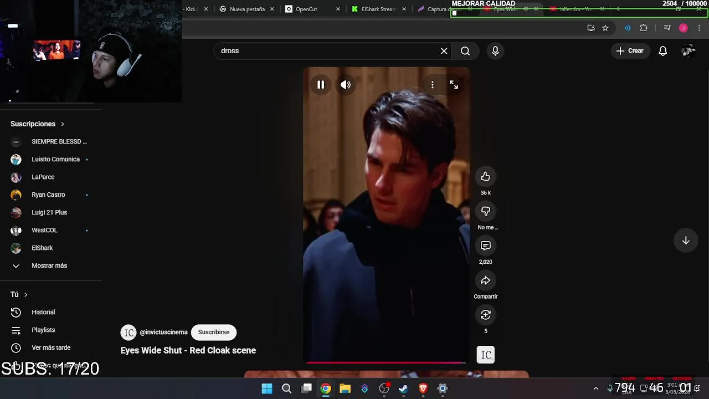Screen dimensions: 709x399
Task: Open the Chrome three-dot menu
Action: click(x=700, y=28)
